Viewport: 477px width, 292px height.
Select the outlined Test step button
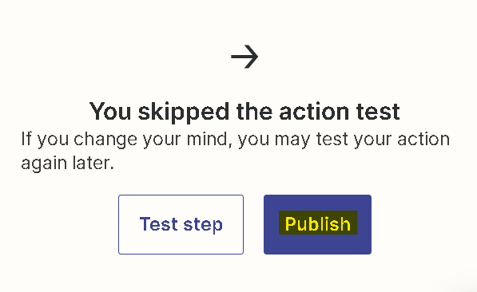tap(181, 224)
